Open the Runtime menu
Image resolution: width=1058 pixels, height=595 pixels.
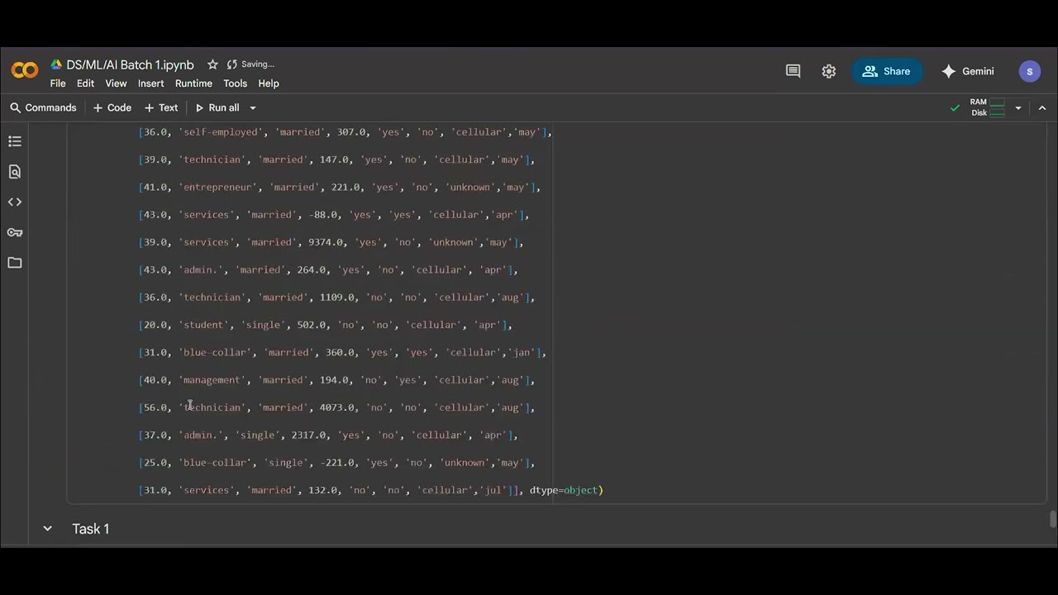click(193, 83)
